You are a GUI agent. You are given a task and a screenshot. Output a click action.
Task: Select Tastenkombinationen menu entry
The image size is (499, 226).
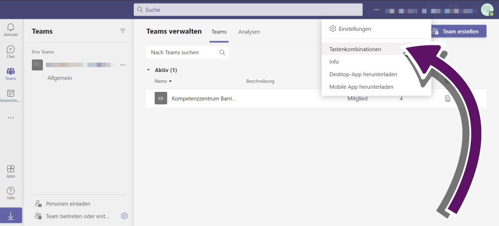(376, 49)
